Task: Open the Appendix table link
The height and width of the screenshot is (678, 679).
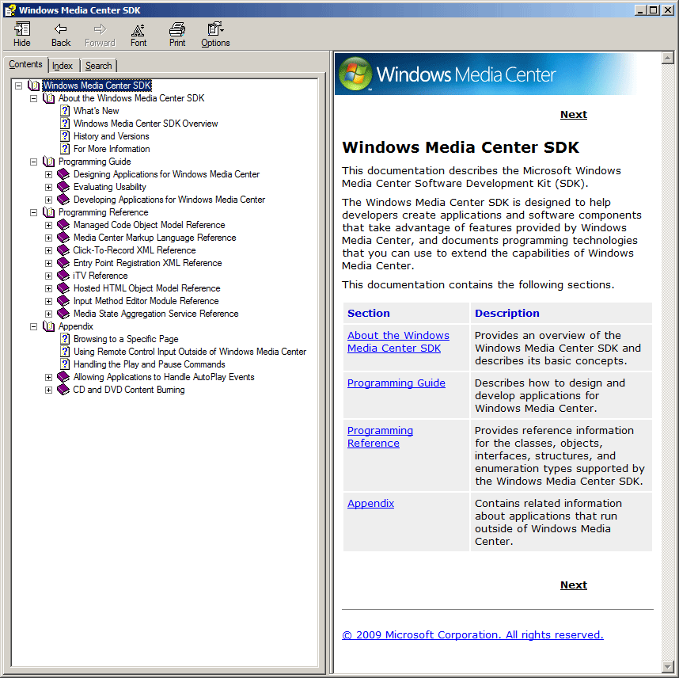Action: (x=370, y=503)
